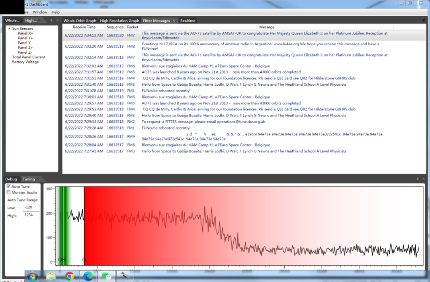The image size is (430, 282).
Task: Maximize the Dashboard window
Action: coord(410,3)
